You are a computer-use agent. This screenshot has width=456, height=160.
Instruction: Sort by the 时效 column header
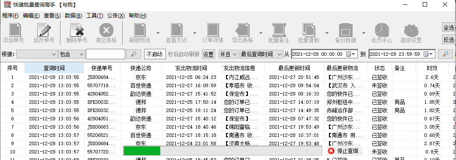pos(432,68)
